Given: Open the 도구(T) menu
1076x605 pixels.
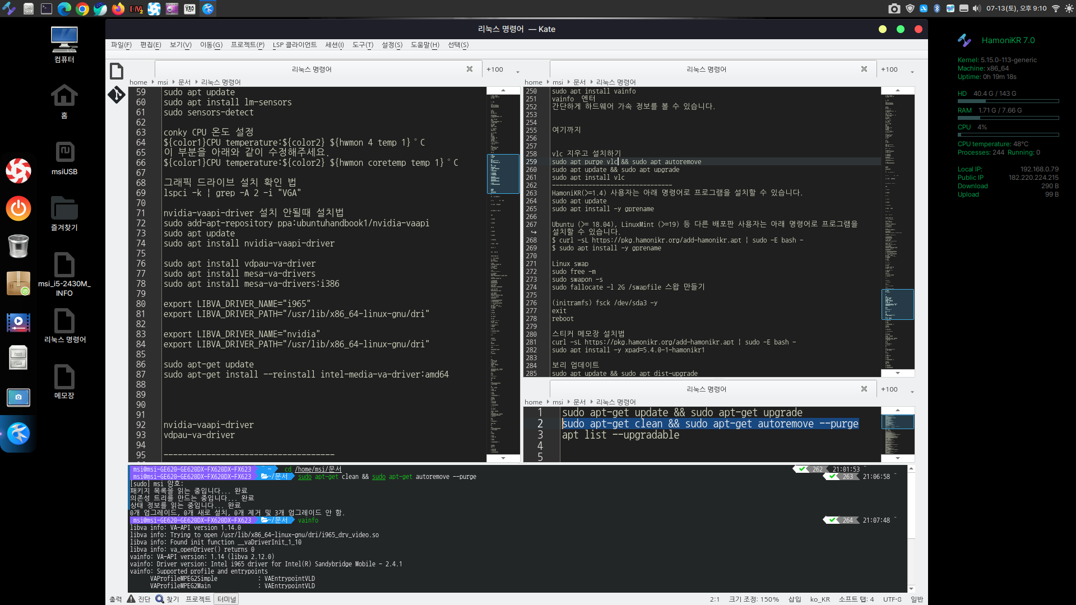Looking at the screenshot, I should (363, 45).
